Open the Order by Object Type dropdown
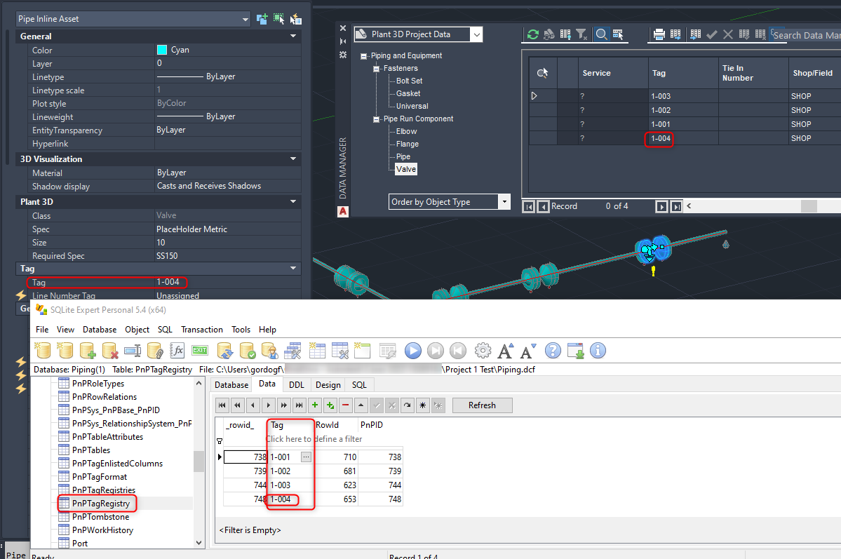Image resolution: width=841 pixels, height=559 pixels. pyautogui.click(x=504, y=201)
